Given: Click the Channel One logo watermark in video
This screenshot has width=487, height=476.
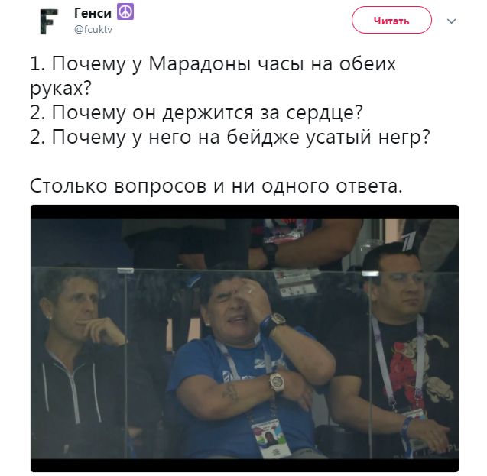Looking at the screenshot, I should point(408,241).
